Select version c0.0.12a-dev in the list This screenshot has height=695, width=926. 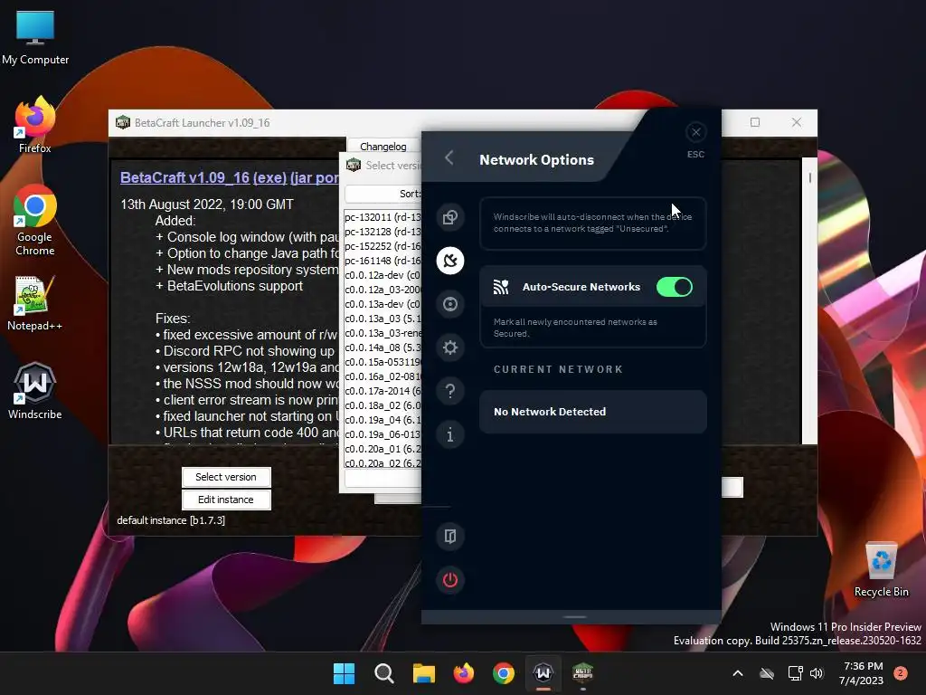[x=383, y=275]
